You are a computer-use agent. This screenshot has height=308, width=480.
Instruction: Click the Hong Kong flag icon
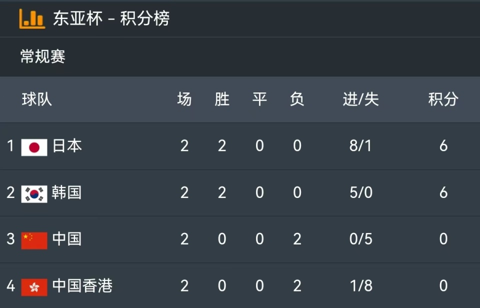(x=34, y=287)
